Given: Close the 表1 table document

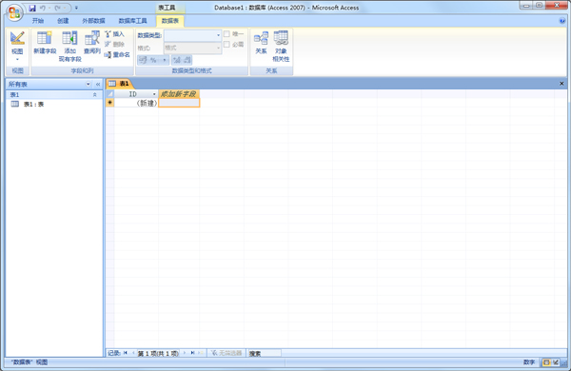Looking at the screenshot, I should (561, 84).
